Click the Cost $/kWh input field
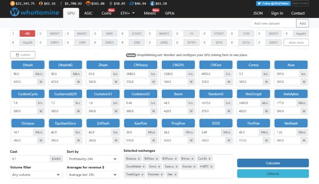This screenshot has height=184, width=319. point(30,159)
